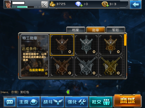Click the knife weapon icon beside level
The width and height of the screenshot is (145, 108).
pyautogui.click(x=44, y=4)
